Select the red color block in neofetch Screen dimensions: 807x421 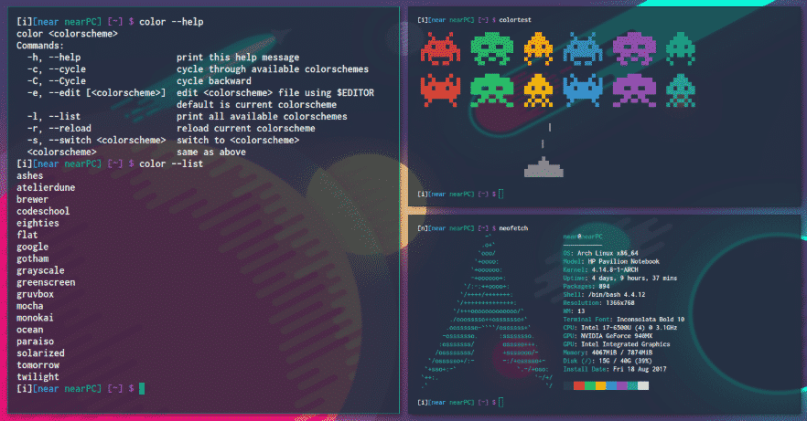pos(579,385)
